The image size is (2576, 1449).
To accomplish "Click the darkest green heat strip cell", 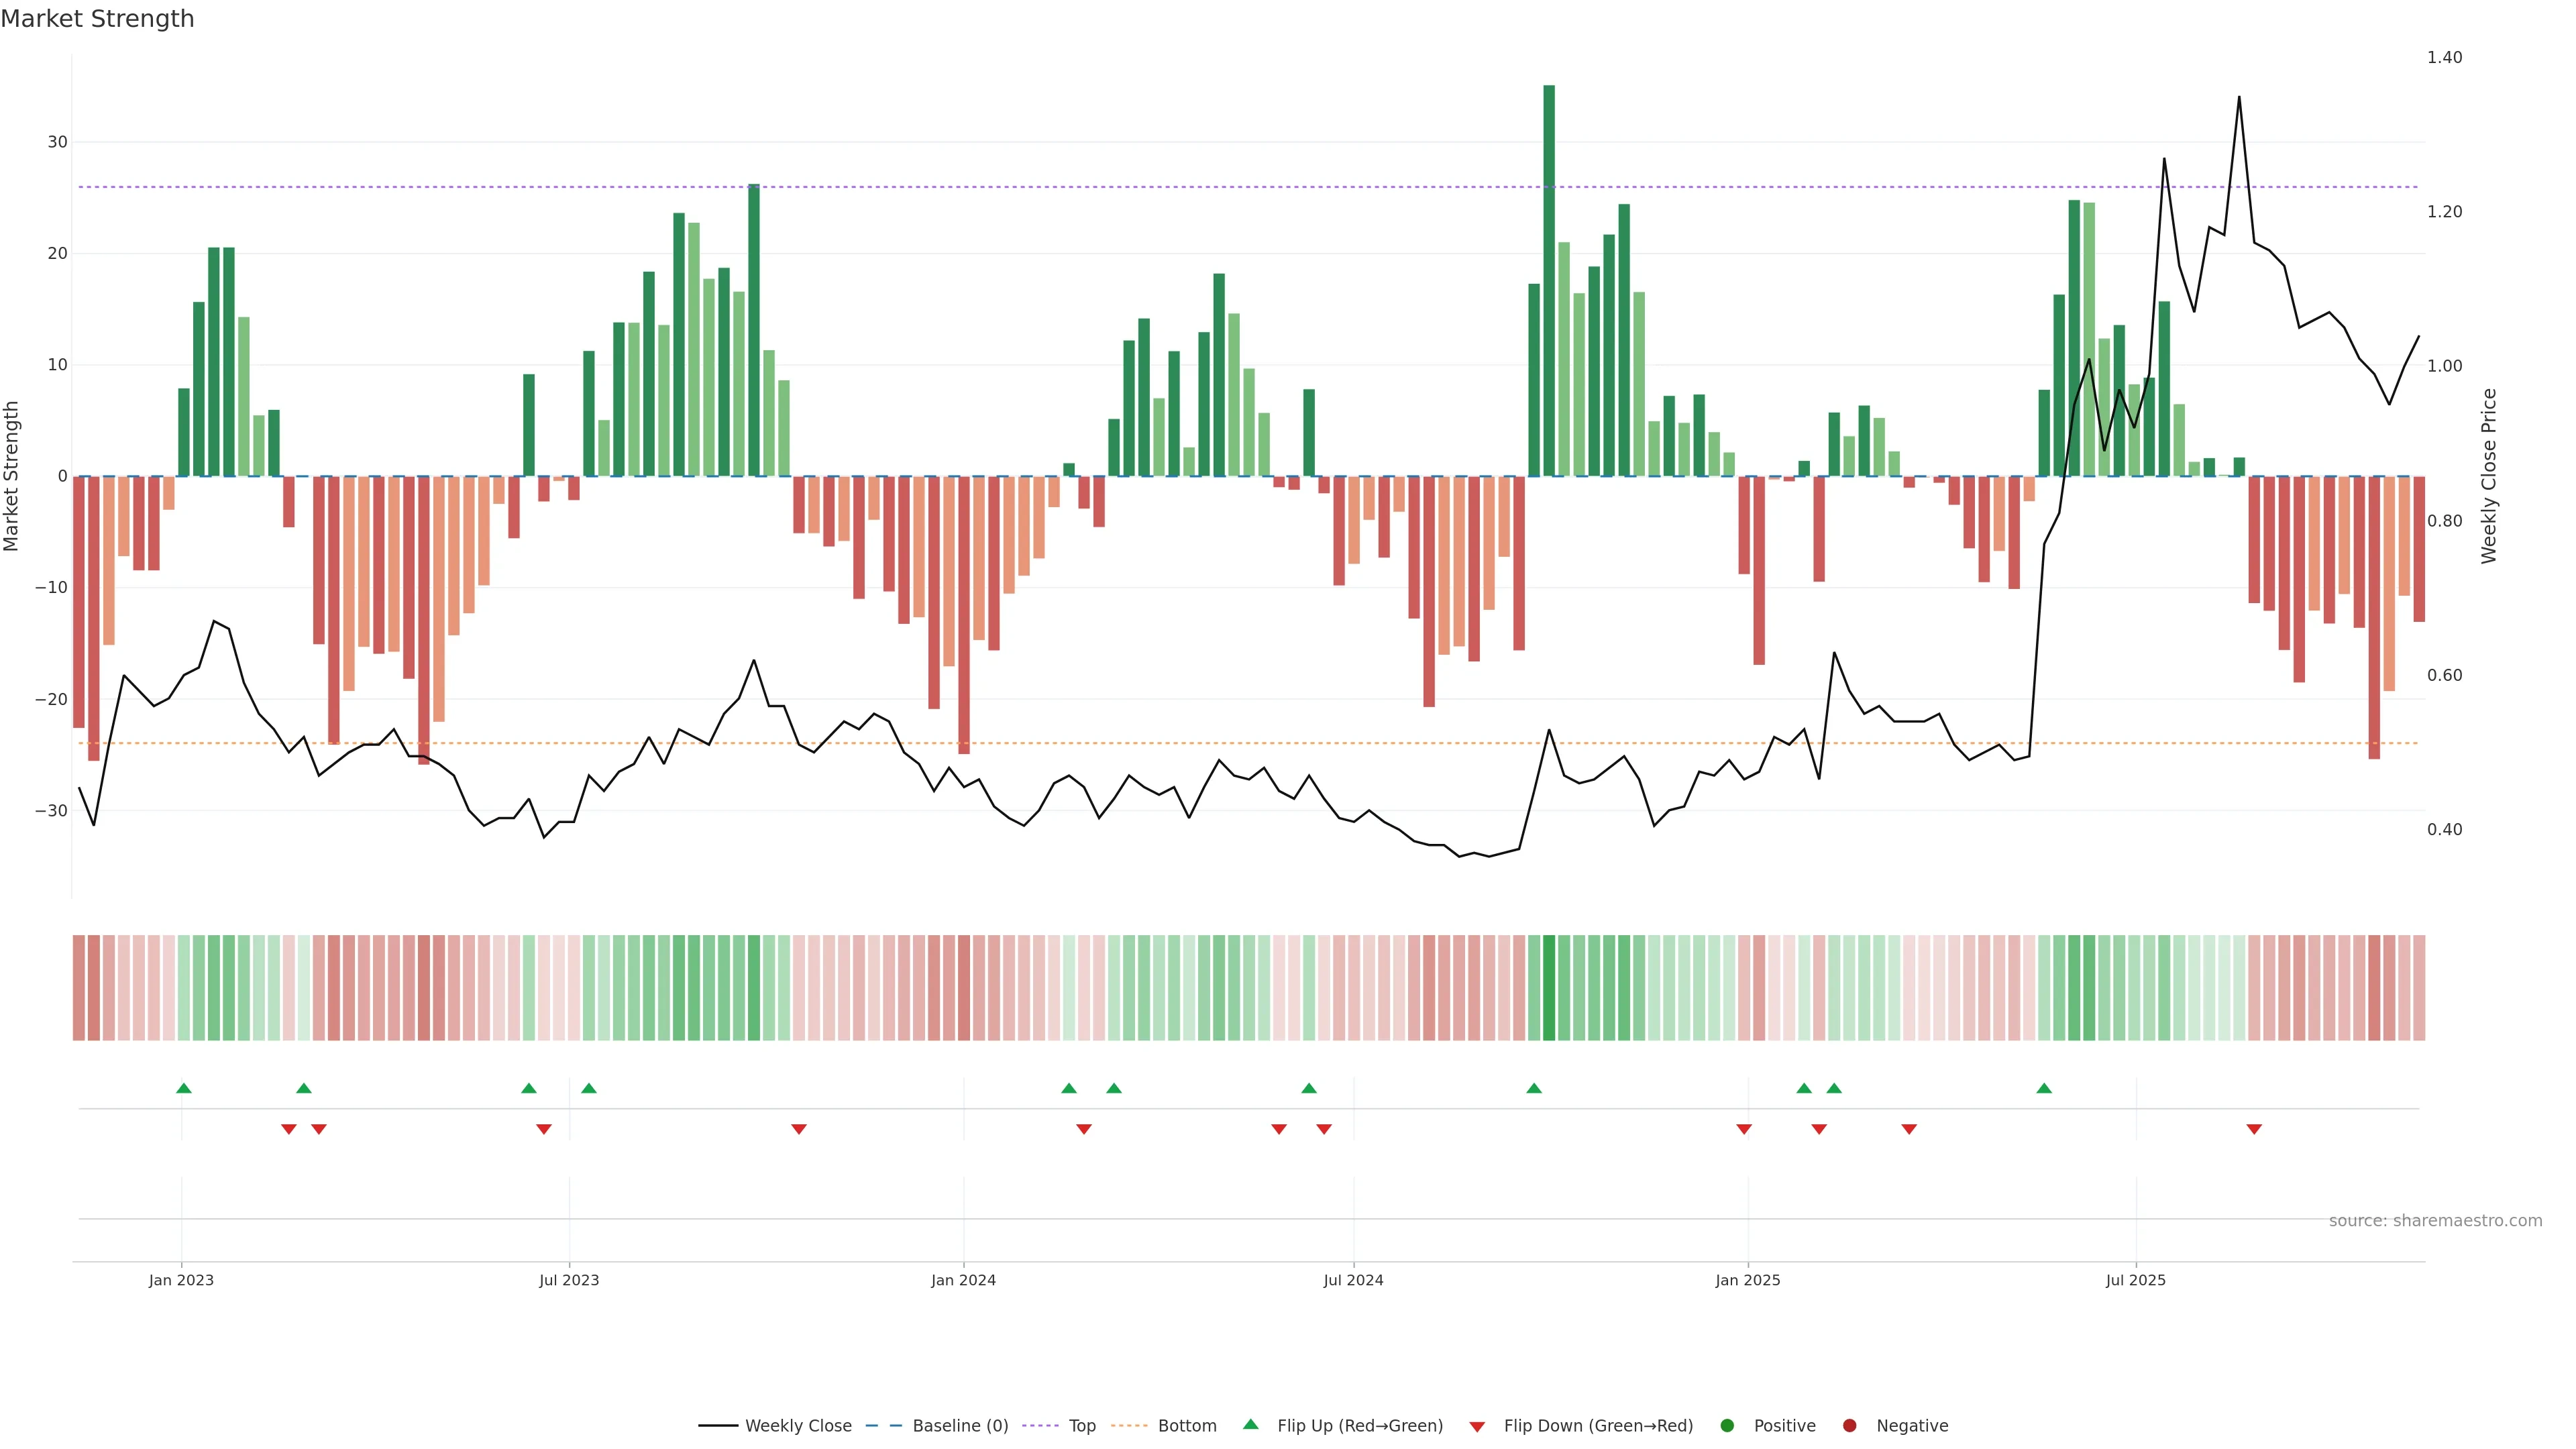I will (x=1549, y=988).
